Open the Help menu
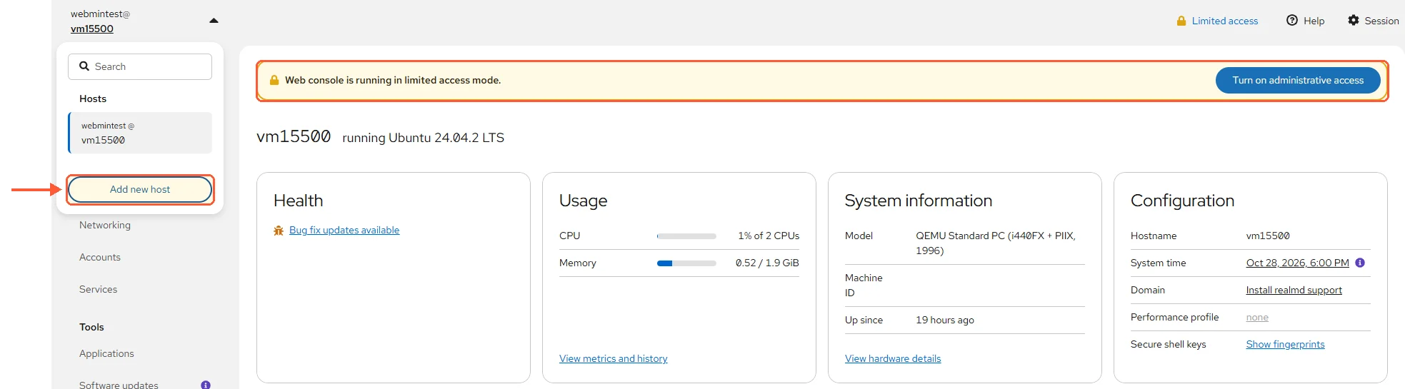This screenshot has height=389, width=1405. tap(1306, 21)
